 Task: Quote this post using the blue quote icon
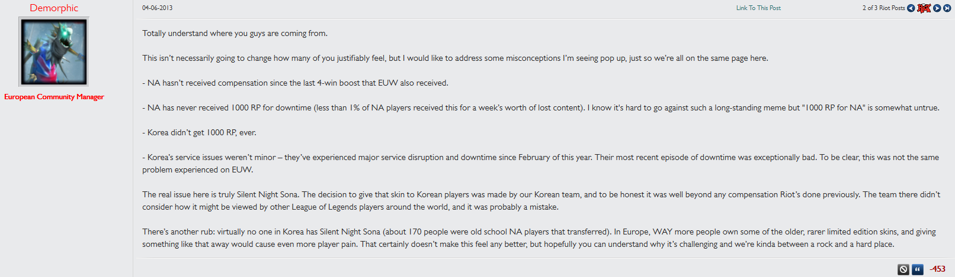point(918,269)
